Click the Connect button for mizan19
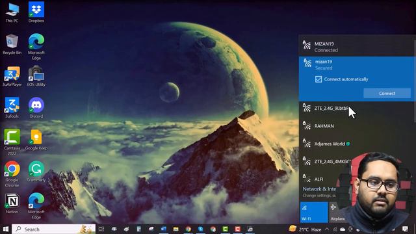 click(387, 94)
